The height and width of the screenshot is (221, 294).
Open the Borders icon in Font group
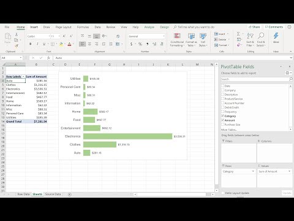click(53, 44)
